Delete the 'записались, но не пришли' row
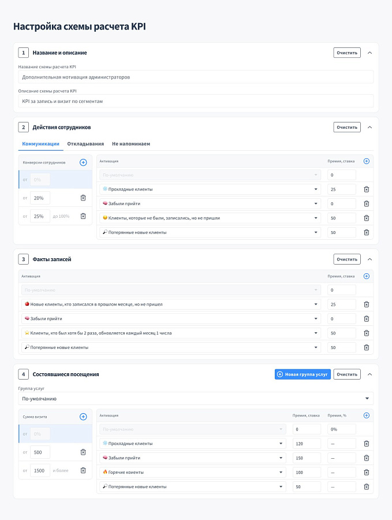Viewport: 392px width, 520px height. pos(367,218)
